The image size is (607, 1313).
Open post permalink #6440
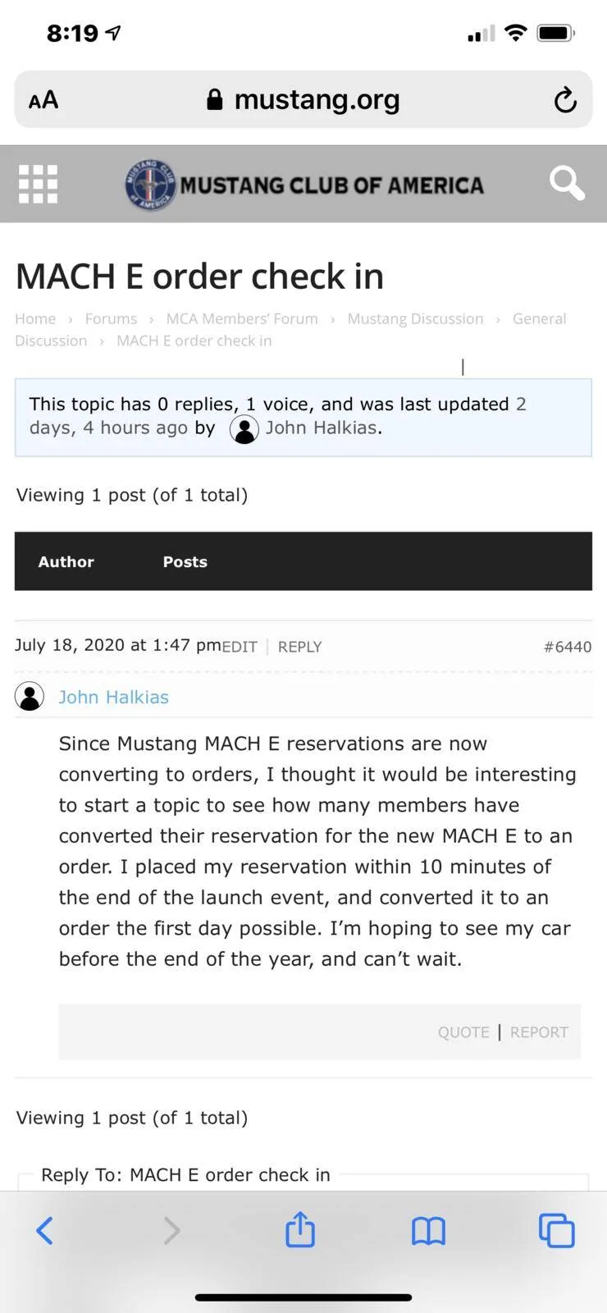[568, 647]
